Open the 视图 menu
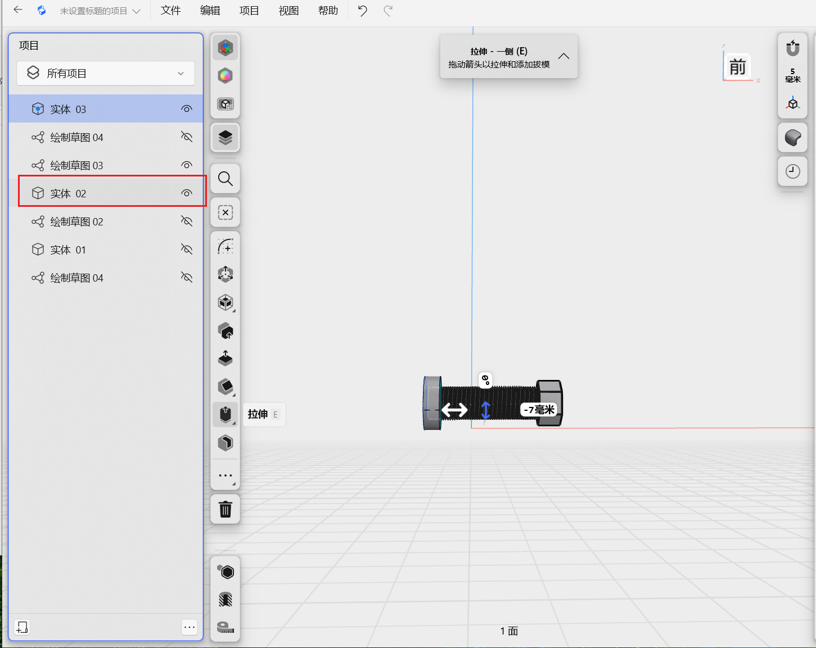This screenshot has height=648, width=816. [x=288, y=11]
